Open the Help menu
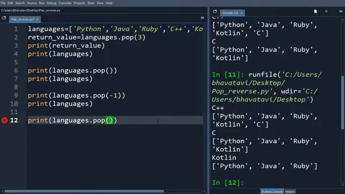 (x=109, y=3)
